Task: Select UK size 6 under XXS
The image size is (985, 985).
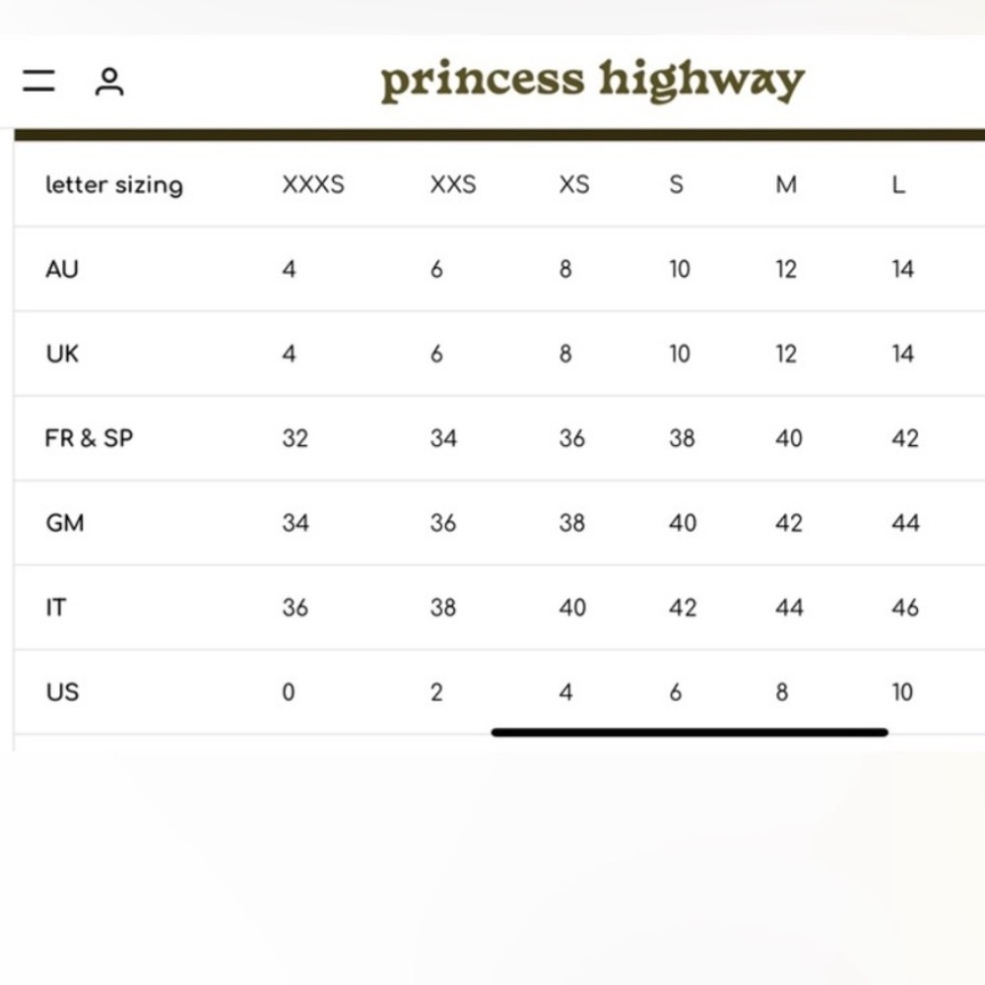Action: click(x=436, y=355)
